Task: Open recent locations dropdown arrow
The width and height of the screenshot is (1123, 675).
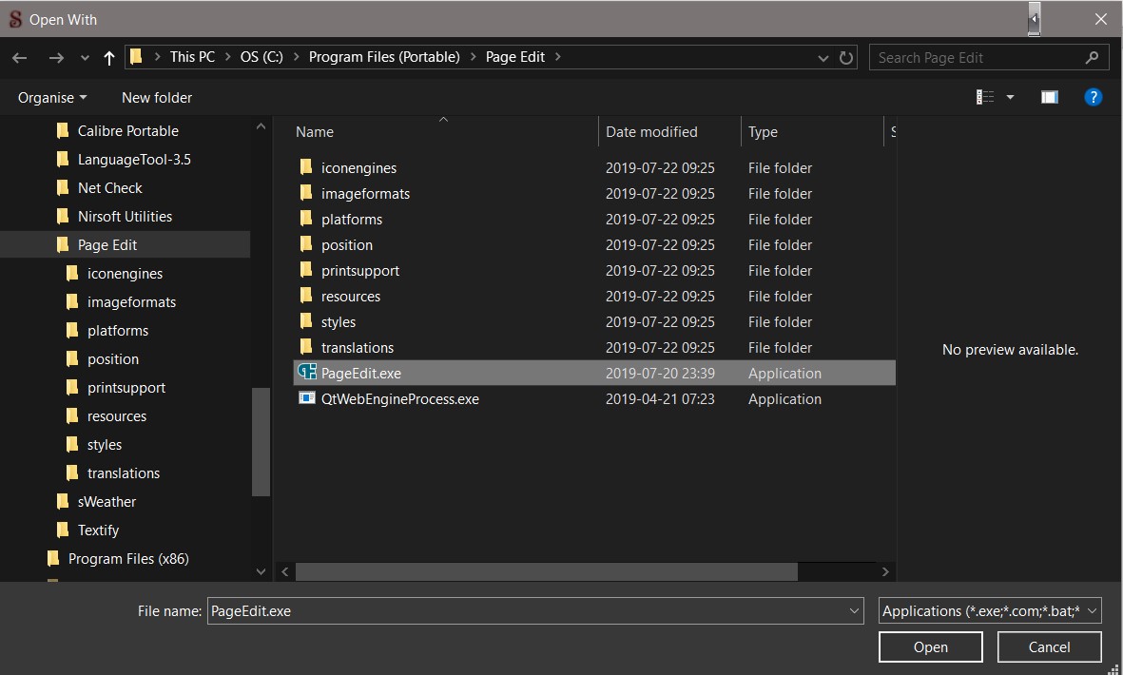Action: 85,58
